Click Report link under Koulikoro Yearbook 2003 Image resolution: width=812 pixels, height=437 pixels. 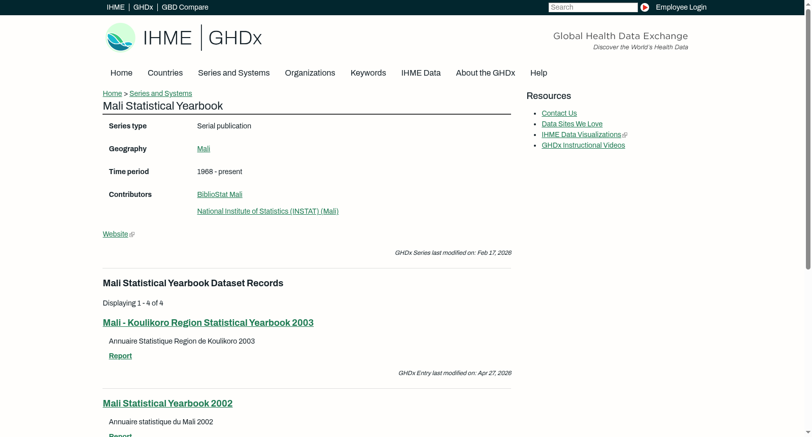point(120,356)
